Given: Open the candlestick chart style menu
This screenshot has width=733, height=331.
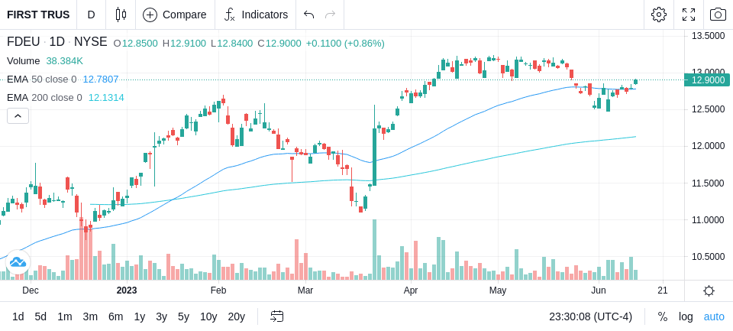Looking at the screenshot, I should coord(121,15).
